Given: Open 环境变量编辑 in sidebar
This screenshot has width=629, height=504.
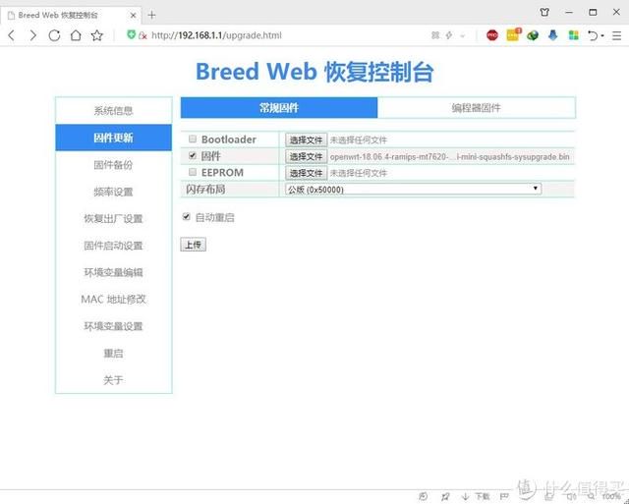Looking at the screenshot, I should click(x=114, y=272).
